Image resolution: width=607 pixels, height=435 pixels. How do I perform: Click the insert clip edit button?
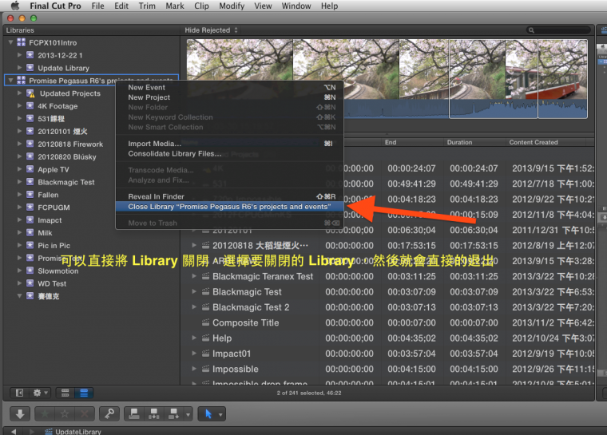(x=153, y=413)
